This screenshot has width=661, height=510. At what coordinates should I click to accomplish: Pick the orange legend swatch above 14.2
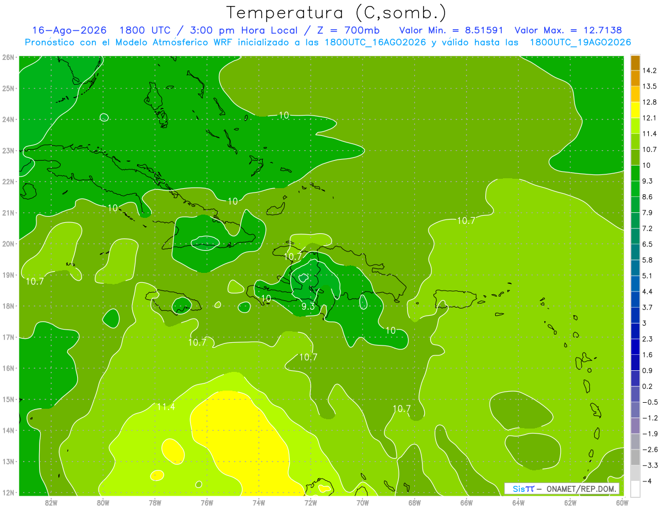[x=635, y=62]
